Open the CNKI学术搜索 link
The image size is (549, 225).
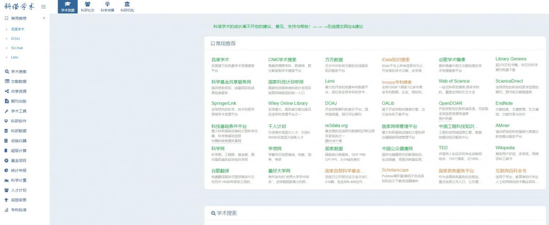[x=282, y=59]
